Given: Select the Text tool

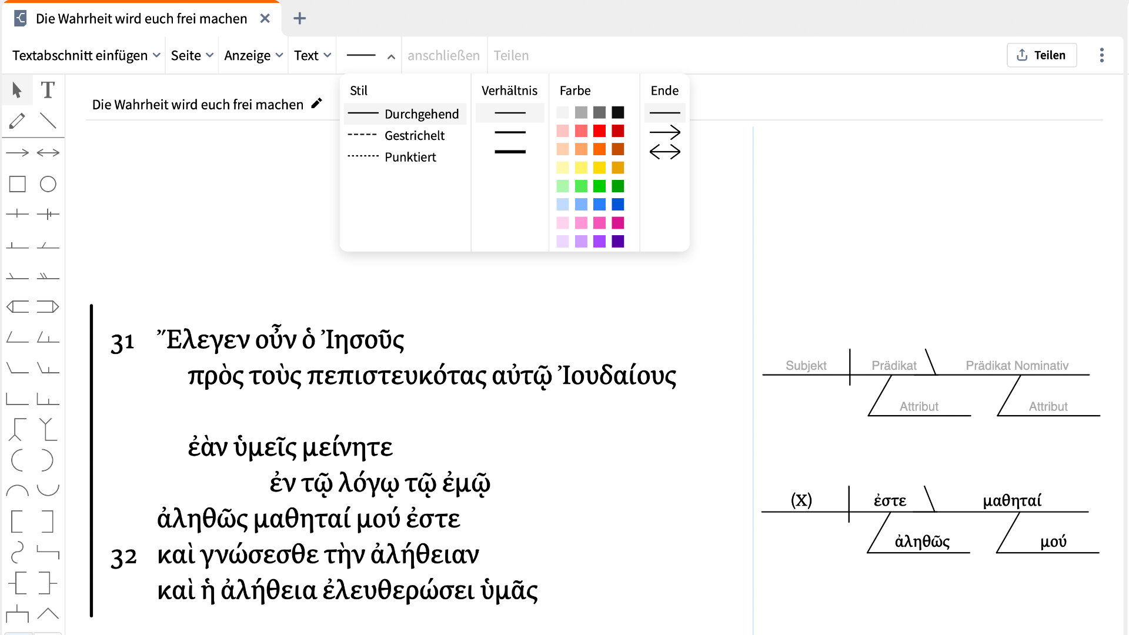Looking at the screenshot, I should point(48,90).
